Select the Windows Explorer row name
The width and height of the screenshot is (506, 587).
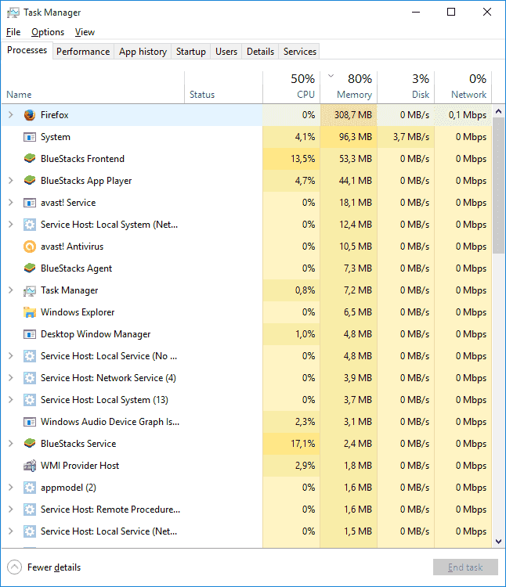[x=78, y=312]
